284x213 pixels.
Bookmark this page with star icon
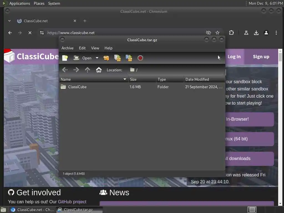pyautogui.click(x=217, y=33)
